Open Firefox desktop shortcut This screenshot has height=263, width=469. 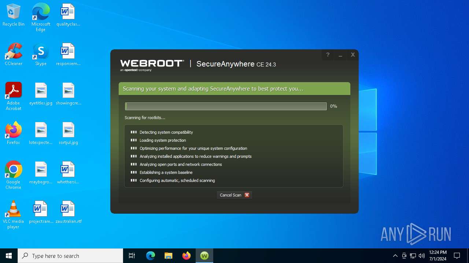pyautogui.click(x=14, y=134)
